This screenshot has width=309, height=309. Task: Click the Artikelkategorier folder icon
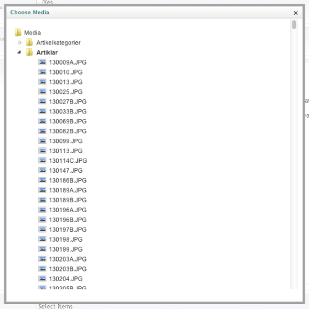(29, 43)
